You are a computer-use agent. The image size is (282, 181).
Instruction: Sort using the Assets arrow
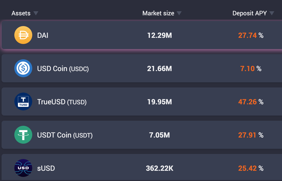pyautogui.click(x=36, y=13)
